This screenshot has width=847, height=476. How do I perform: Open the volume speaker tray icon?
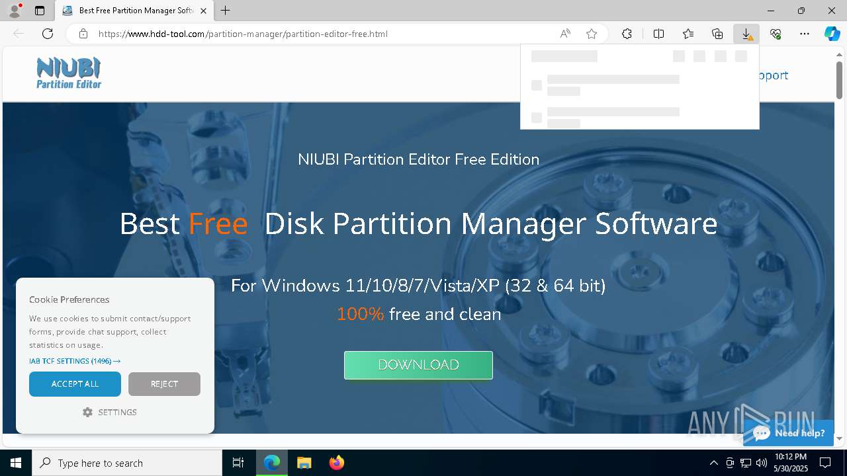pyautogui.click(x=762, y=463)
